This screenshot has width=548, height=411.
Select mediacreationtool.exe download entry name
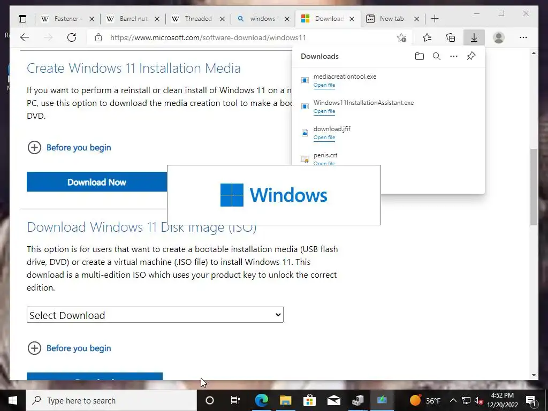click(x=345, y=77)
